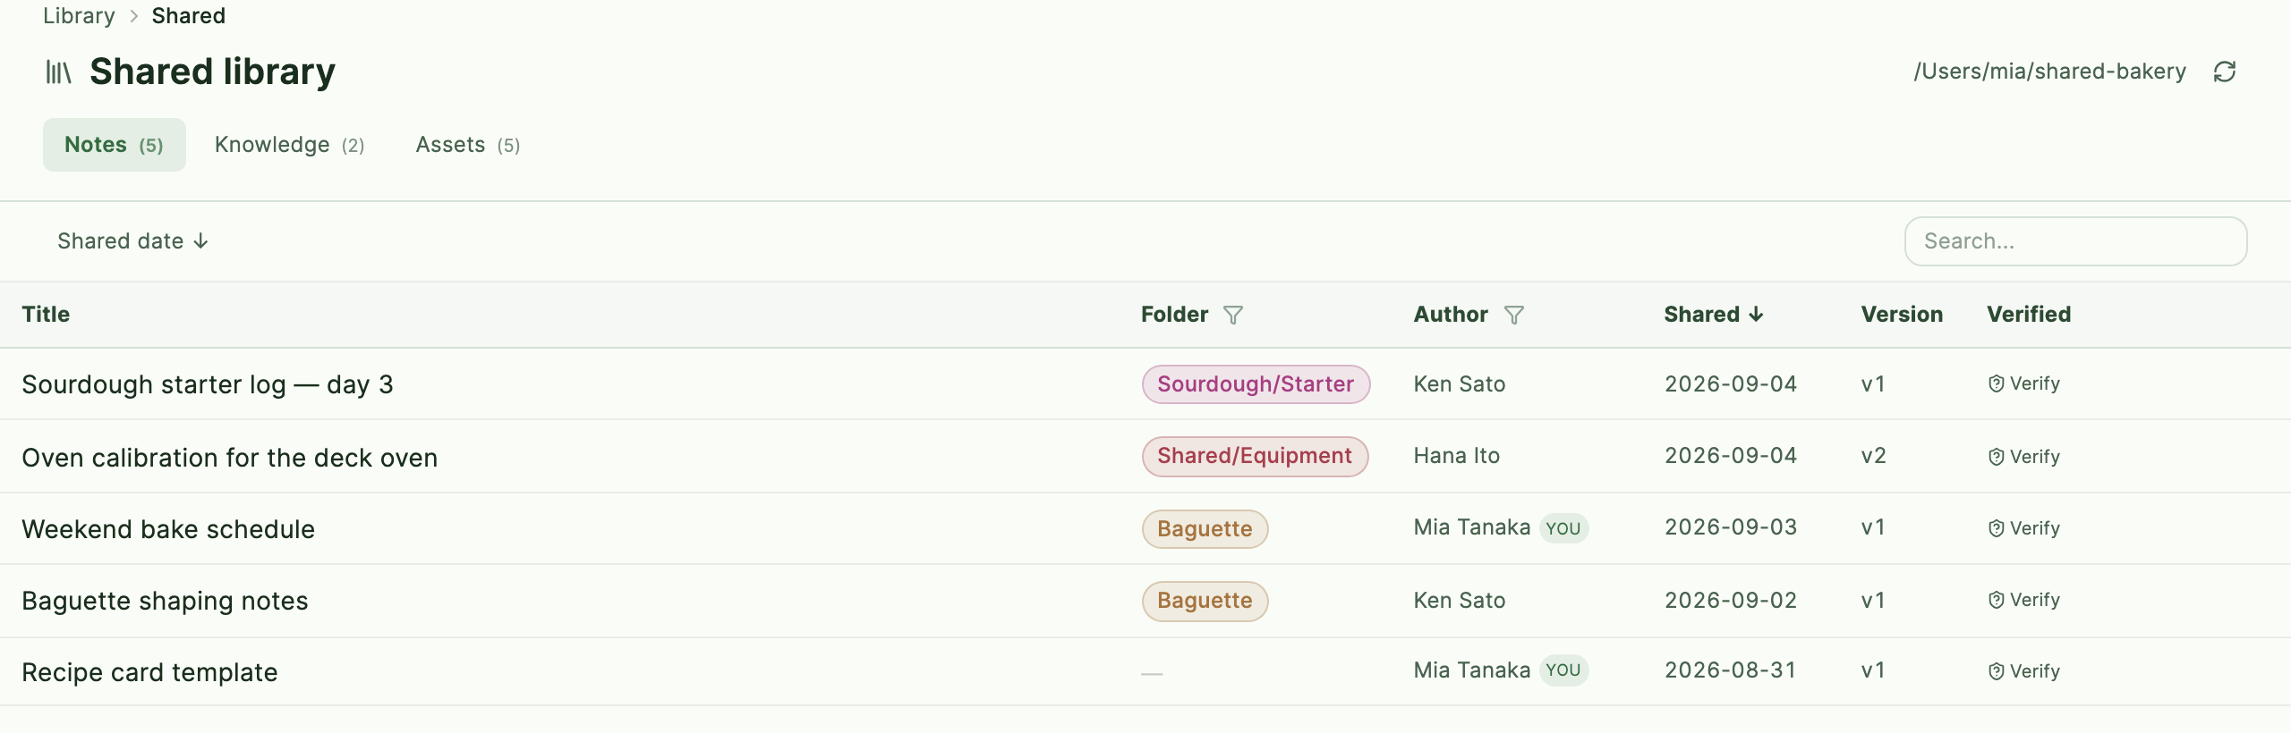This screenshot has width=2291, height=733.
Task: Click the Version column header
Action: [x=1902, y=315]
